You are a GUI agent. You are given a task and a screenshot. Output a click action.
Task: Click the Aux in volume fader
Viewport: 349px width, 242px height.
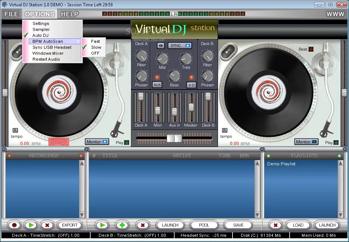click(x=175, y=111)
